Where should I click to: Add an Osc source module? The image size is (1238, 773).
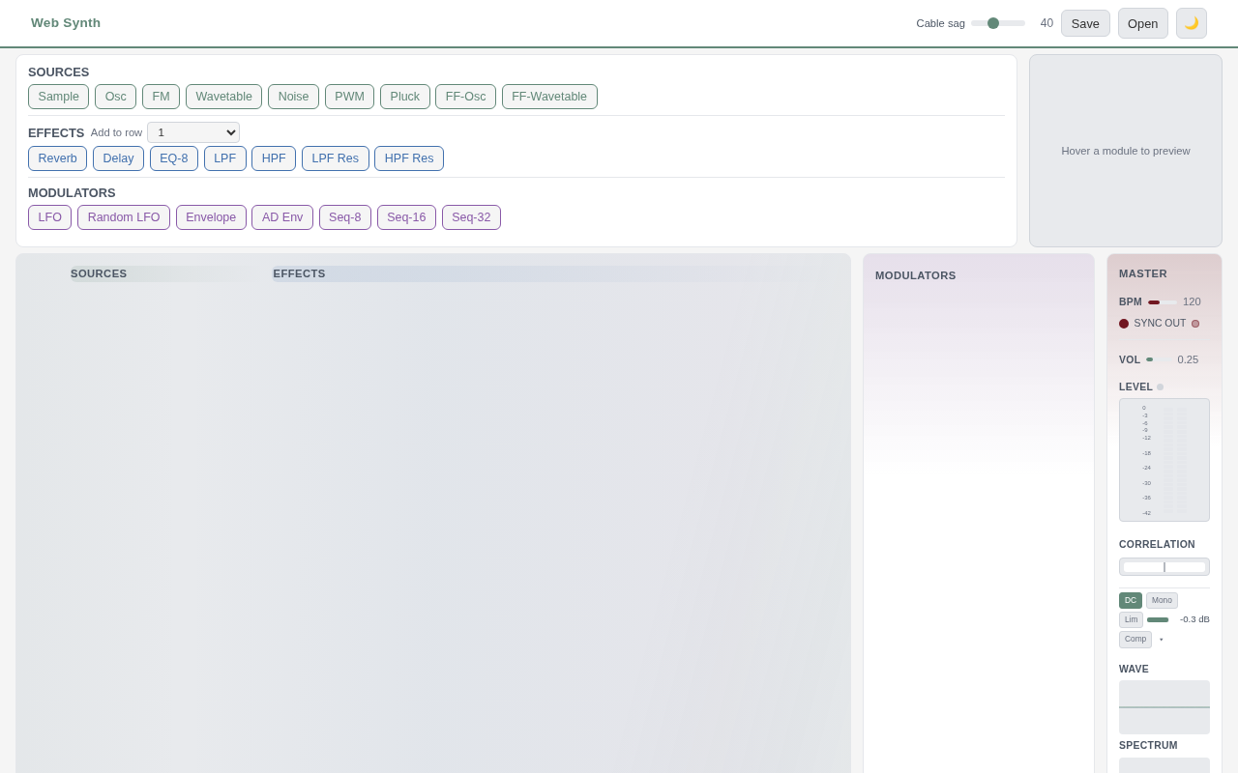(x=115, y=97)
